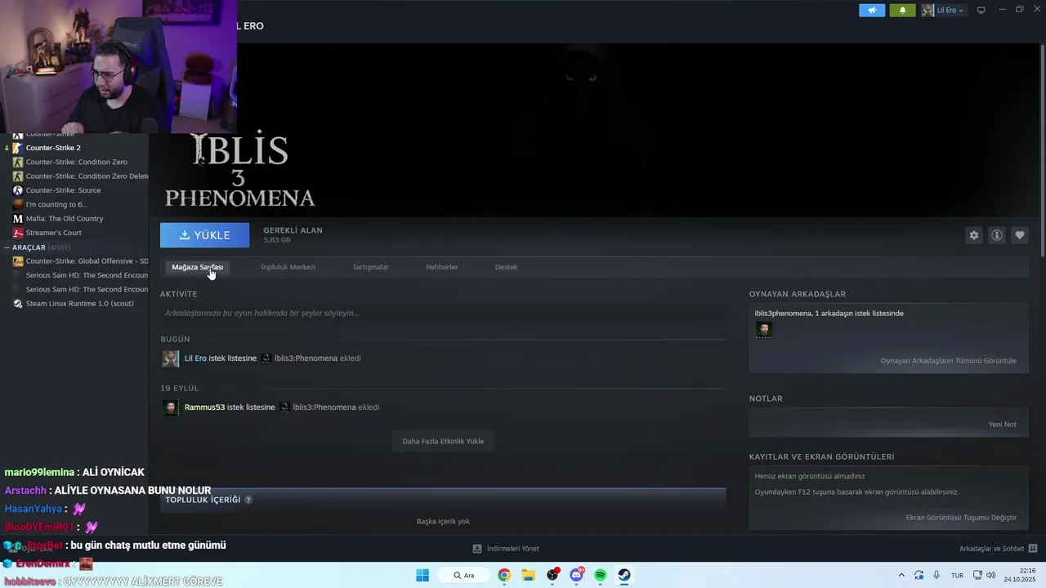Screen dimensions: 1046x588
Task: Open the Rehberler tab
Action: pos(441,267)
